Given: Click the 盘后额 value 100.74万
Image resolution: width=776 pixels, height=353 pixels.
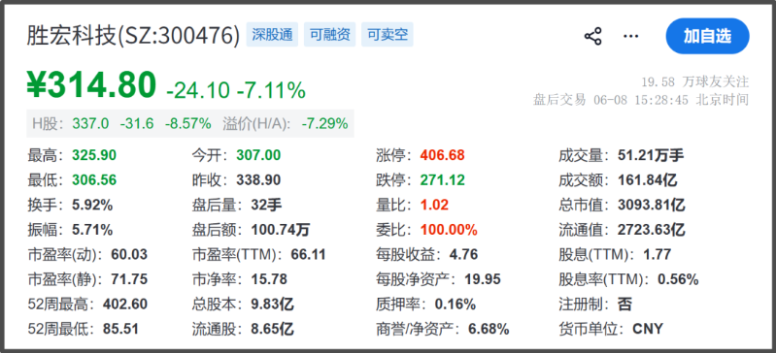Looking at the screenshot, I should [281, 230].
